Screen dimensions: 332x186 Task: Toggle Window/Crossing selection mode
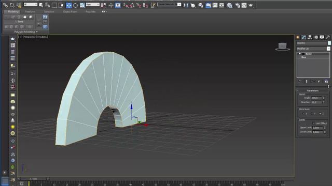coord(61,5)
